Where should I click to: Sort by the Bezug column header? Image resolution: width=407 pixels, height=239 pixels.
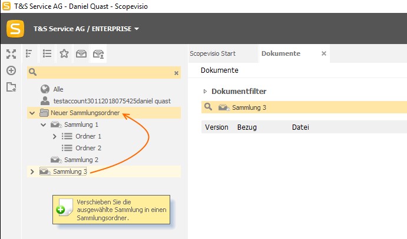point(247,127)
